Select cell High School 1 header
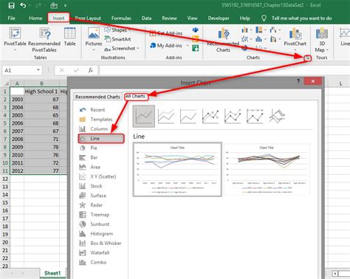The image size is (350, 279). click(41, 92)
